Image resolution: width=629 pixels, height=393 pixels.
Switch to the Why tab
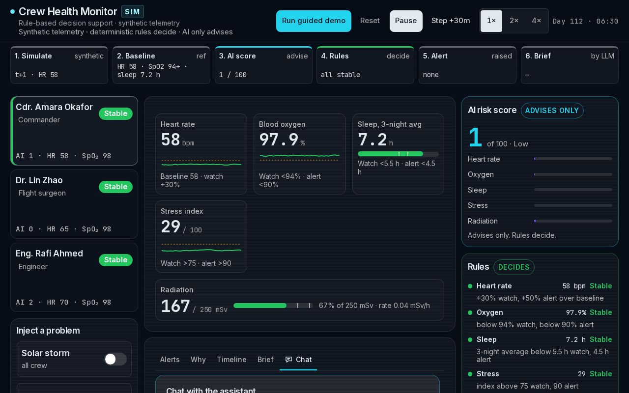pos(198,360)
